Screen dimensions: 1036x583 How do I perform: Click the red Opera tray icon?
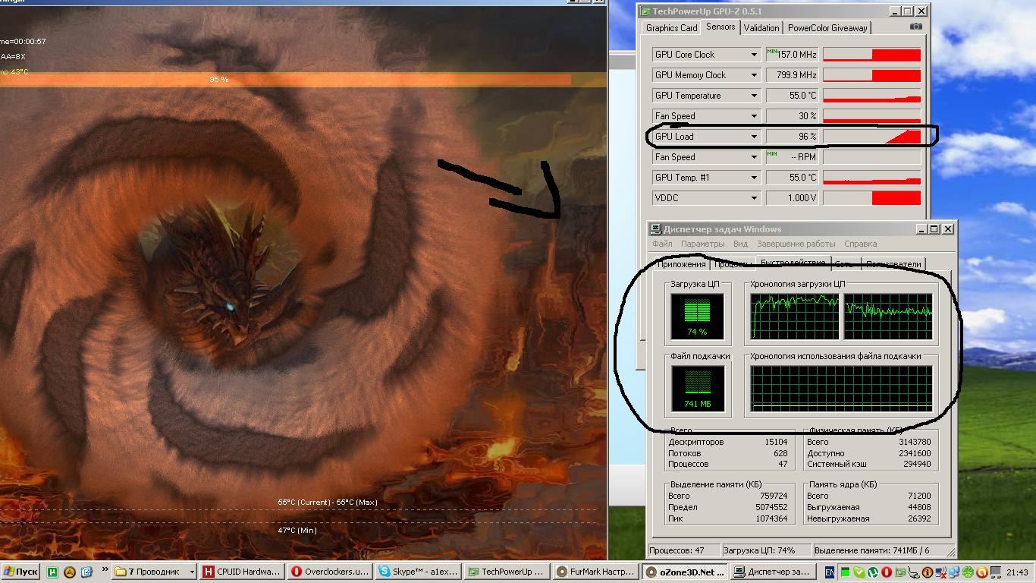(x=887, y=572)
